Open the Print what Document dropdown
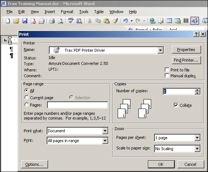The image size is (208, 172). tap(105, 131)
